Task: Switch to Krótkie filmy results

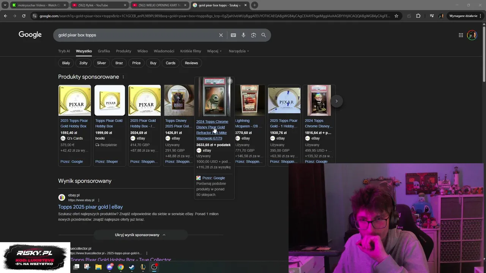Action: coord(191,51)
